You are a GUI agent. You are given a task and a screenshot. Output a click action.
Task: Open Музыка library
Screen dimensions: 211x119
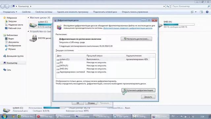[12, 49]
